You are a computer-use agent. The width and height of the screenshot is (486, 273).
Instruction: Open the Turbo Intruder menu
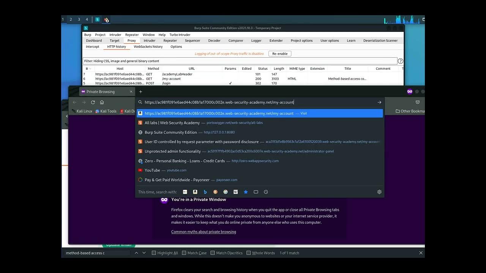tap(180, 35)
